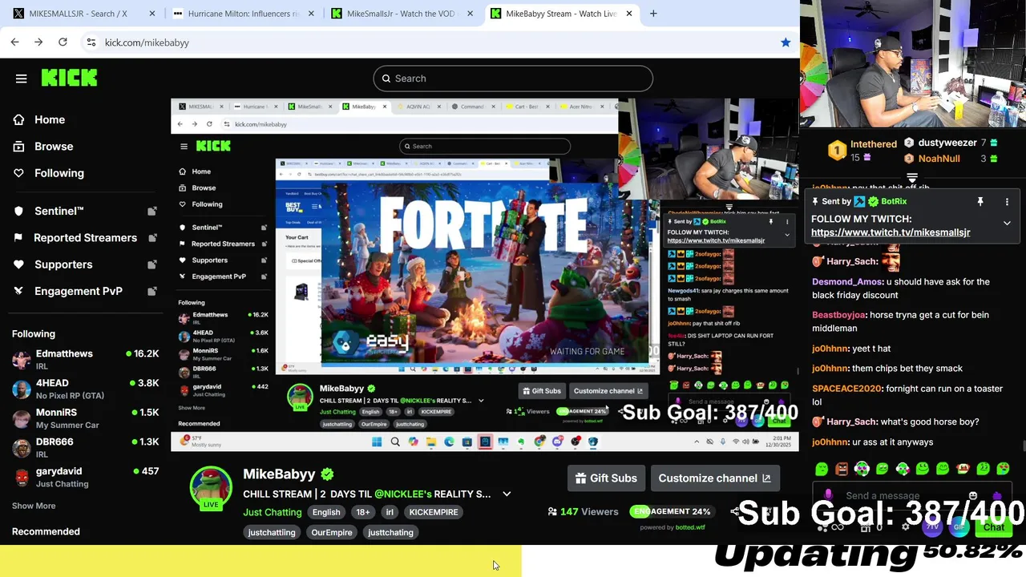Go back using the browser back arrow
Image resolution: width=1026 pixels, height=577 pixels.
tap(14, 42)
